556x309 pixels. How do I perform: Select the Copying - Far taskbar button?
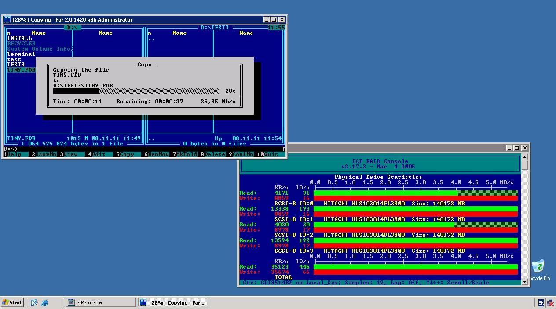pyautogui.click(x=172, y=302)
